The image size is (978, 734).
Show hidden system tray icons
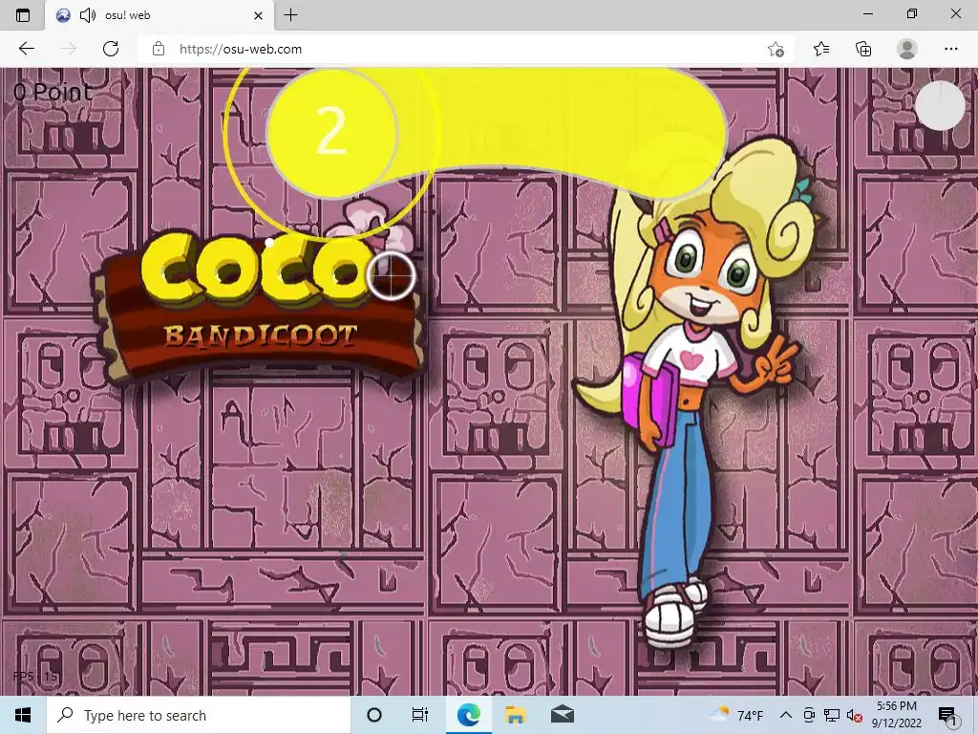click(x=786, y=715)
